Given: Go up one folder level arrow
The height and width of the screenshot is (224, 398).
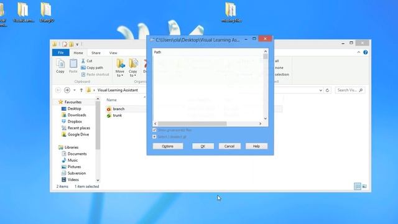Looking at the screenshot, I should (x=81, y=90).
